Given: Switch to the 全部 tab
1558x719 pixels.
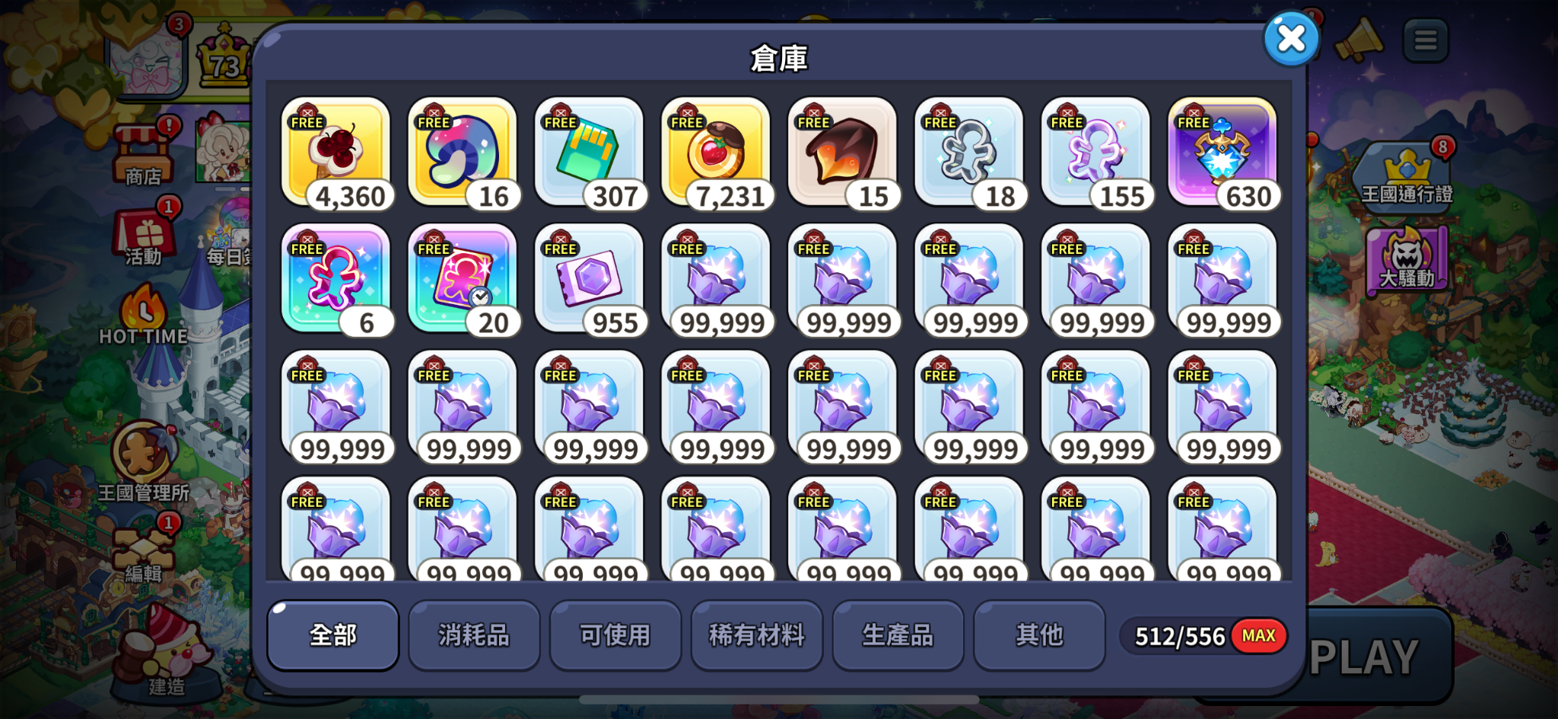Looking at the screenshot, I should click(333, 635).
